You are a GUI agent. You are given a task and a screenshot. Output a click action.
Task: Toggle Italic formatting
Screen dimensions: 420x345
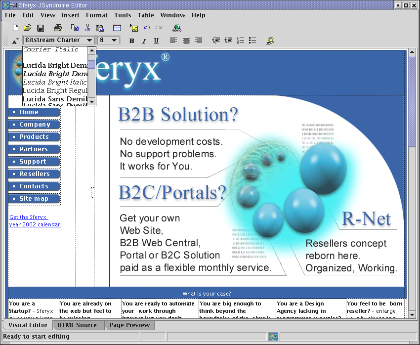click(144, 41)
